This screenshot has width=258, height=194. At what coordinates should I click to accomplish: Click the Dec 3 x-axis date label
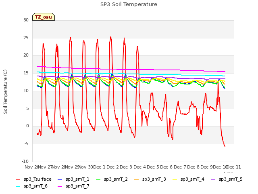click(x=126, y=167)
